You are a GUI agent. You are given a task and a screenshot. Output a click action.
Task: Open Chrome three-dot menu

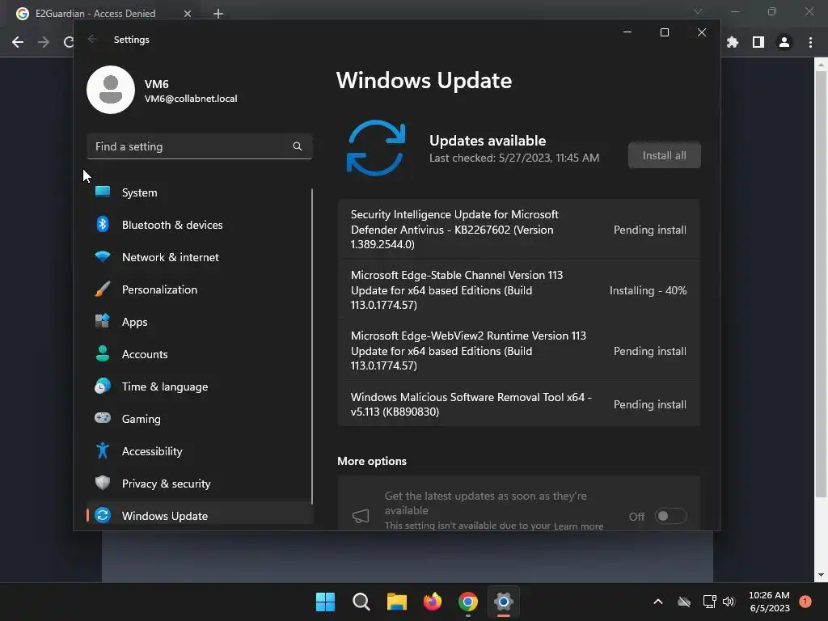[x=810, y=42]
